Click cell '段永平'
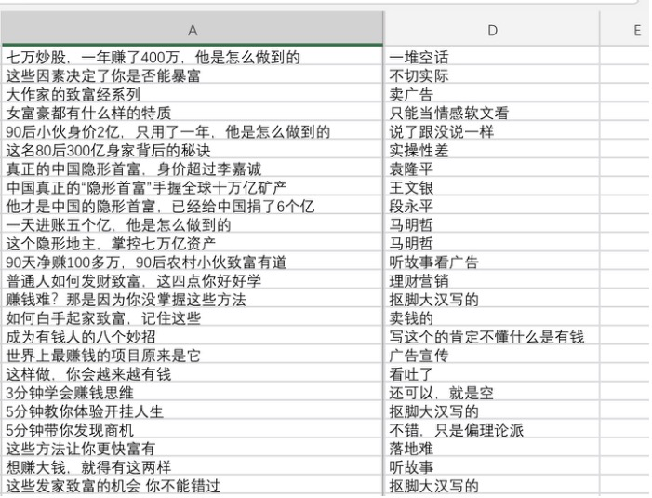This screenshot has height=498, width=652. [491, 206]
